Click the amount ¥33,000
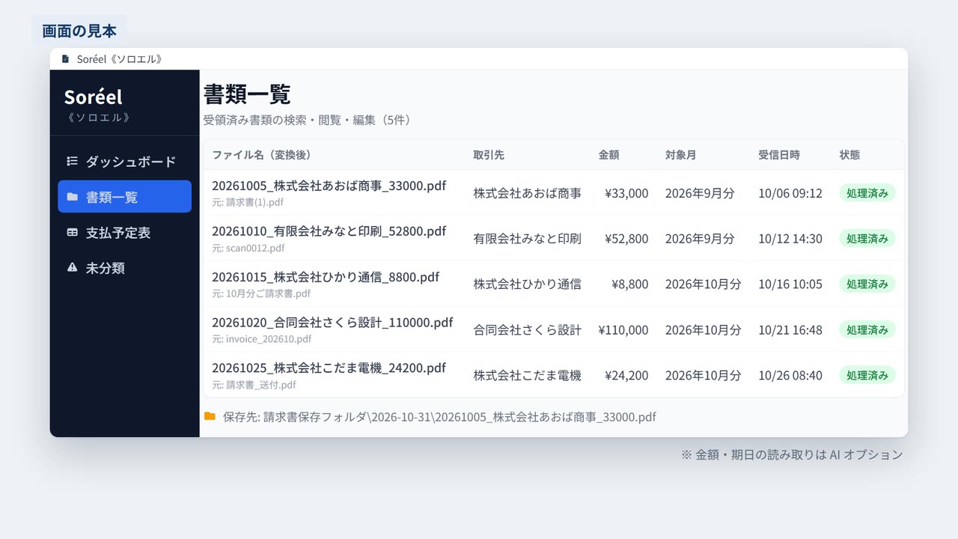 [626, 193]
